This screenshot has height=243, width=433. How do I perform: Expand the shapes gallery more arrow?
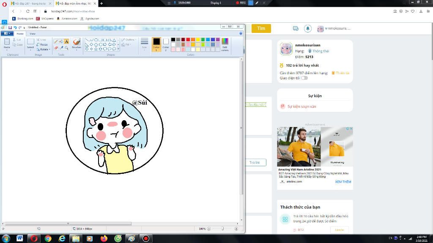pos(118,49)
